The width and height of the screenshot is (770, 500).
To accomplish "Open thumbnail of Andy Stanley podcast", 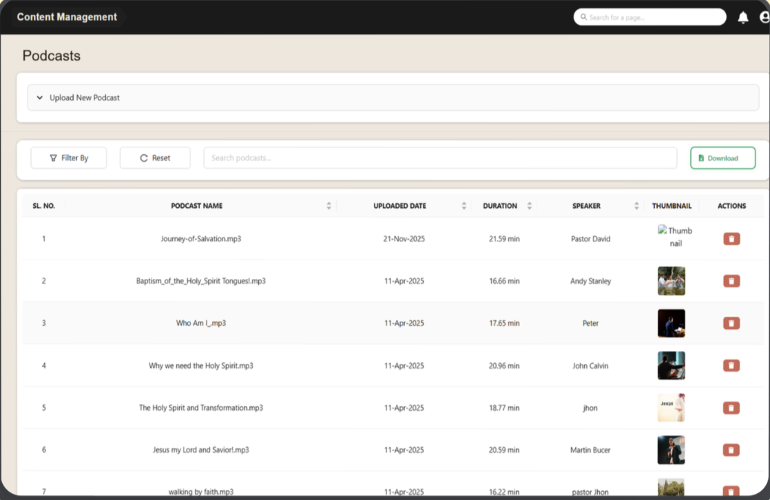I will click(x=671, y=281).
